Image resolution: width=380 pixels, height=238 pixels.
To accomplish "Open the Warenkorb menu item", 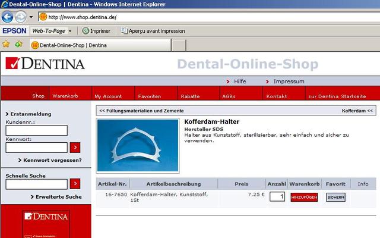I will (65, 96).
